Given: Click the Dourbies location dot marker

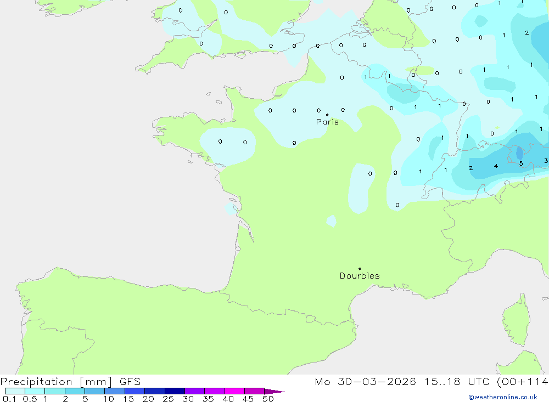Looking at the screenshot, I should (360, 269).
